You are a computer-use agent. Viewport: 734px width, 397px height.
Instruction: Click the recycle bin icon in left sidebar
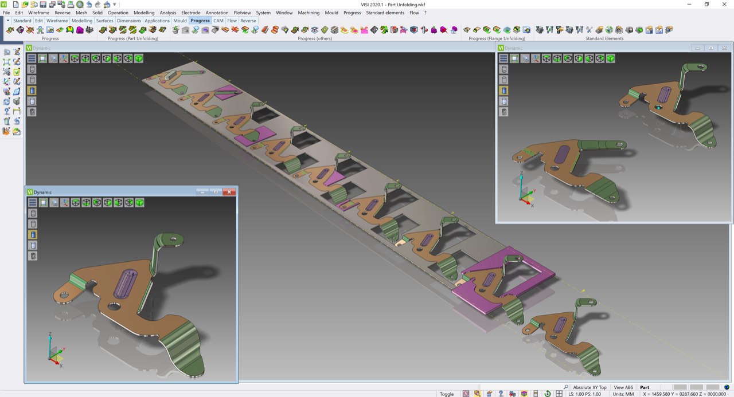click(7, 121)
